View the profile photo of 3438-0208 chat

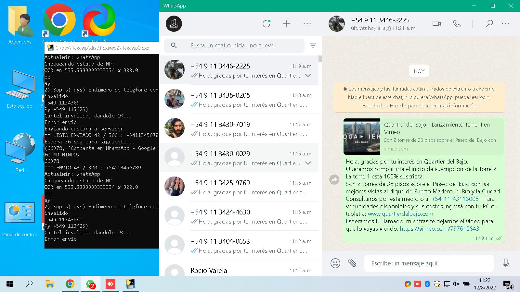pyautogui.click(x=175, y=99)
